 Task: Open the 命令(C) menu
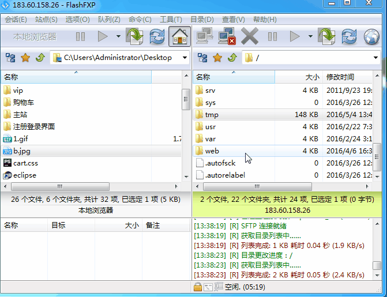pyautogui.click(x=140, y=20)
